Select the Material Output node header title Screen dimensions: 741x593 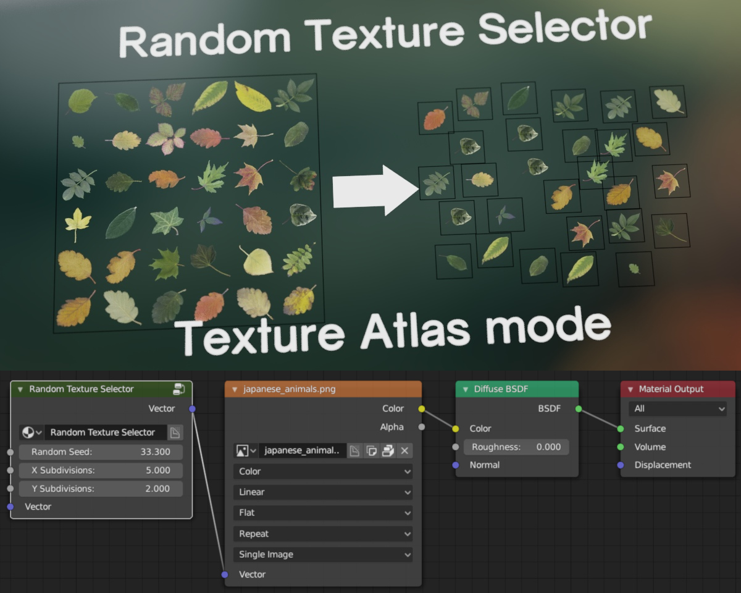pyautogui.click(x=671, y=389)
